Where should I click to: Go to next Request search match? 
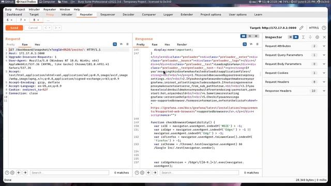pyautogui.click(x=25, y=173)
